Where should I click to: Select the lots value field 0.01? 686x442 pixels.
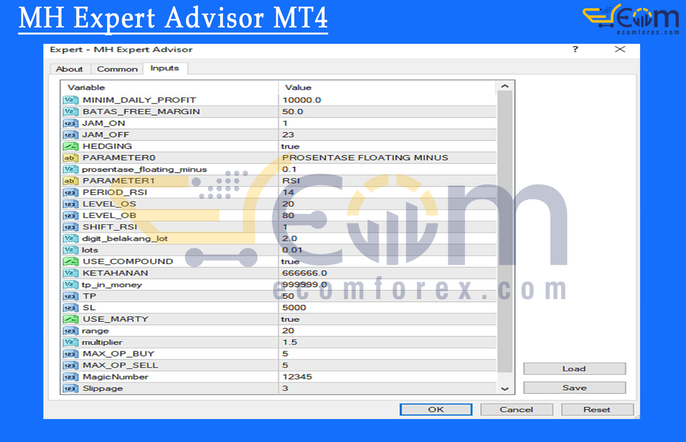point(293,250)
